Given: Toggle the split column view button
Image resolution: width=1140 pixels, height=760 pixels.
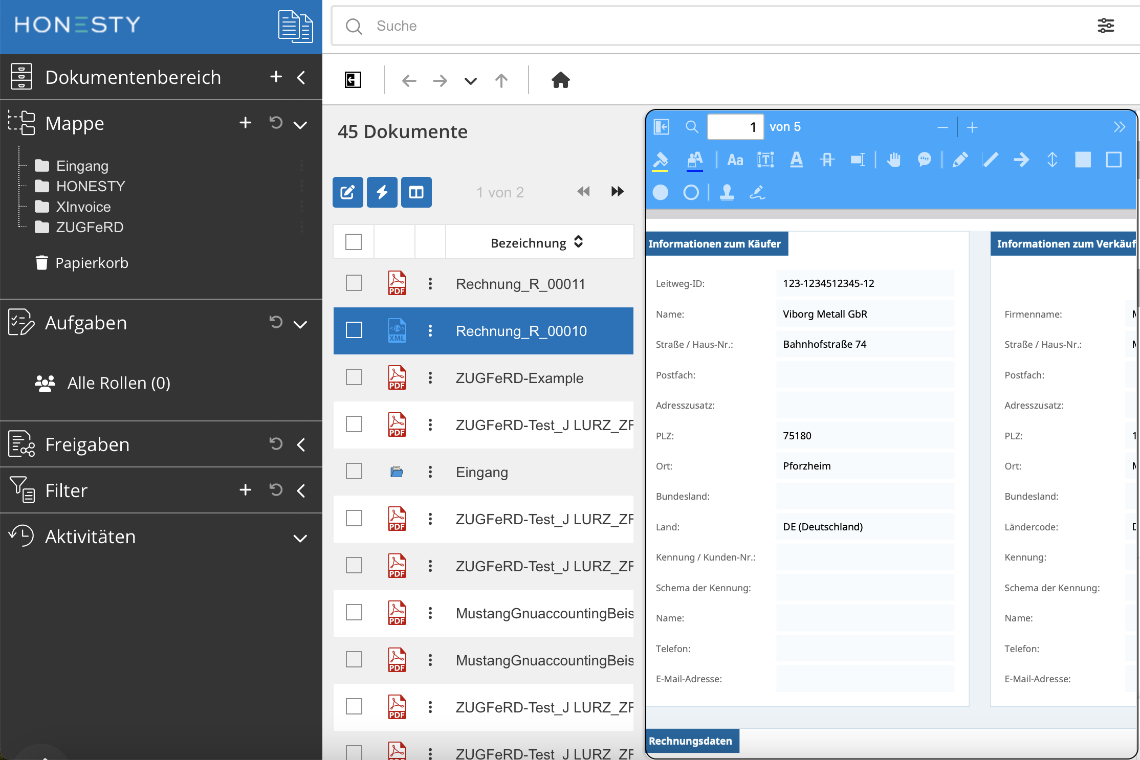Looking at the screenshot, I should 416,192.
